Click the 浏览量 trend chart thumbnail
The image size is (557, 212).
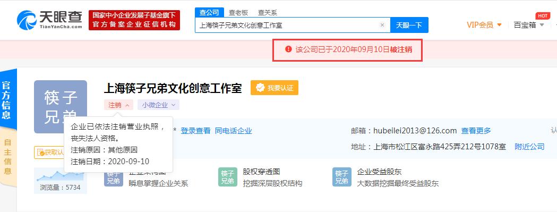(x=61, y=176)
